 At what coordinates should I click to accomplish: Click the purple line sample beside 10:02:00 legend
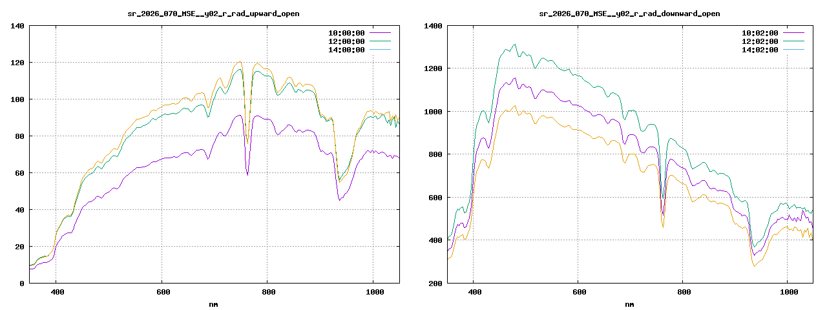click(793, 32)
